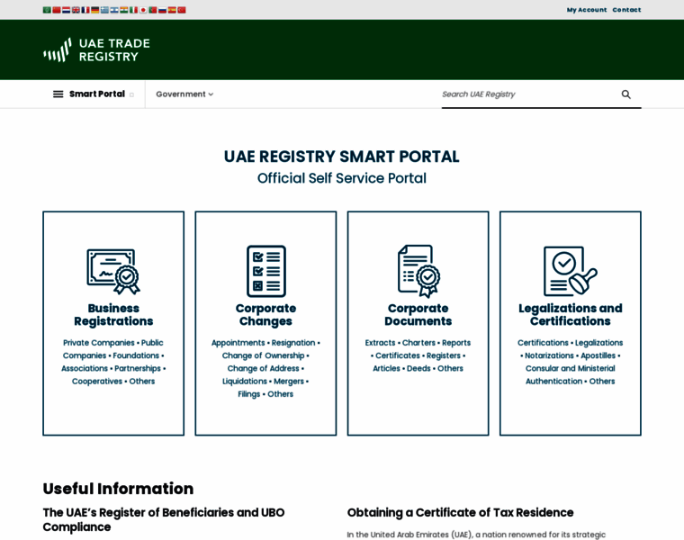This screenshot has width=684, height=540.
Task: Click 'Foundations' in Business Registrations card
Action: (x=136, y=355)
